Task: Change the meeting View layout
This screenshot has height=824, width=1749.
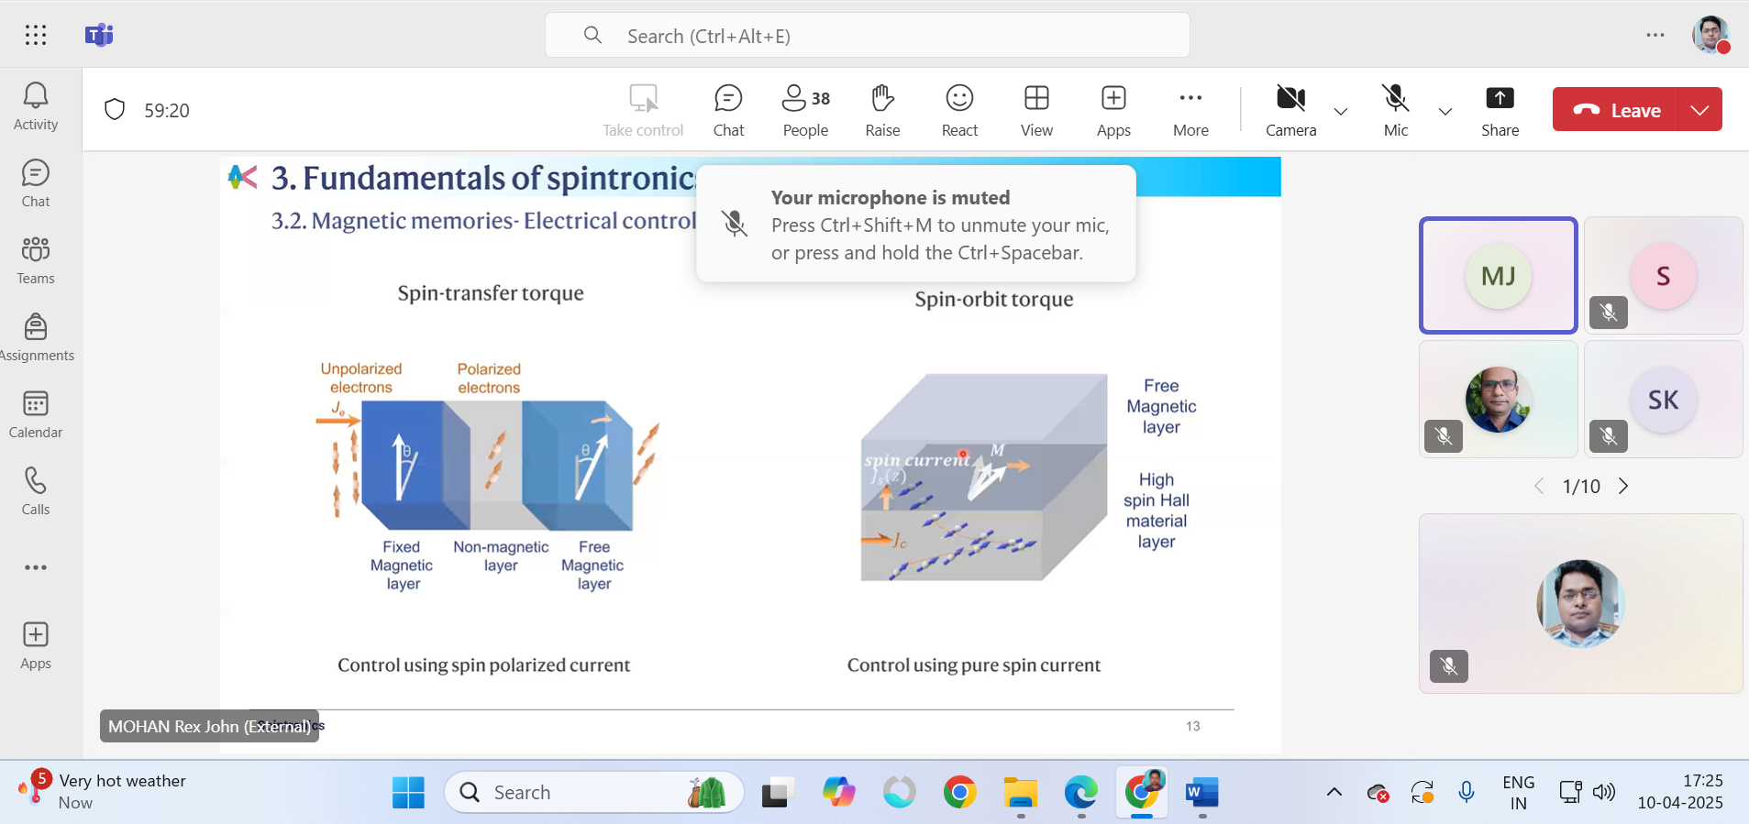Action: (1036, 110)
